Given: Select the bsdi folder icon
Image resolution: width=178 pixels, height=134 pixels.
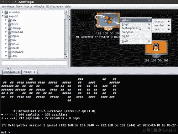Looking at the screenshot, I should click(10, 24).
